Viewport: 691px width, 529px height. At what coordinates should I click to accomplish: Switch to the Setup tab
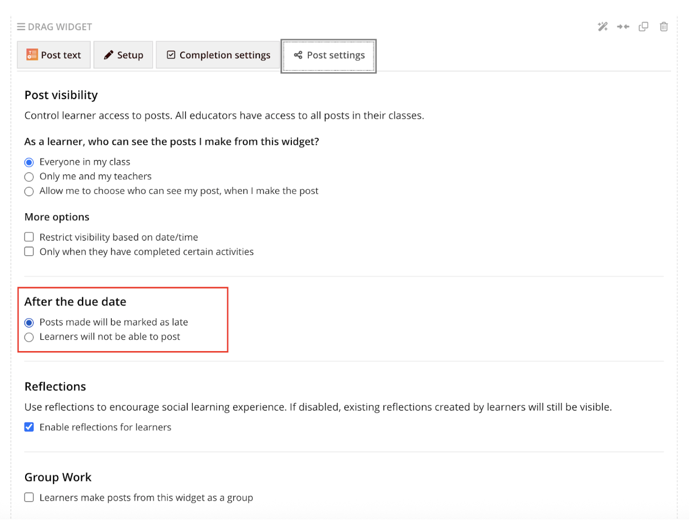123,55
